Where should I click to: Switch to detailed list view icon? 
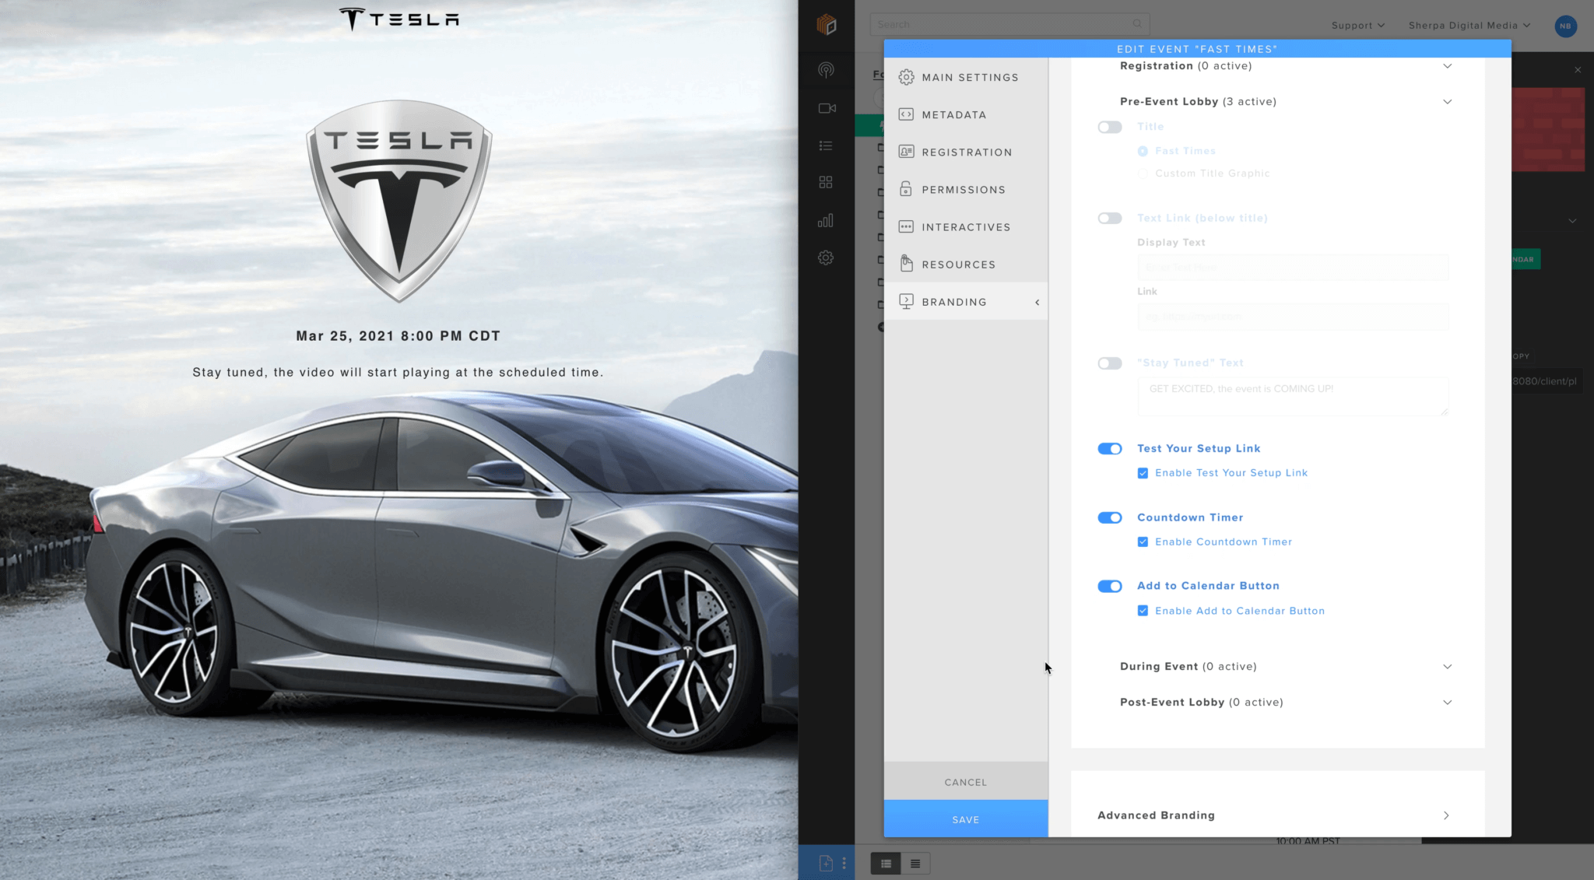coord(886,863)
